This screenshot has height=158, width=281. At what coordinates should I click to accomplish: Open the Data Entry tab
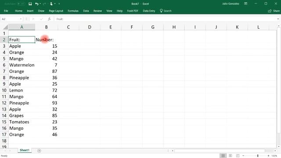[149, 11]
